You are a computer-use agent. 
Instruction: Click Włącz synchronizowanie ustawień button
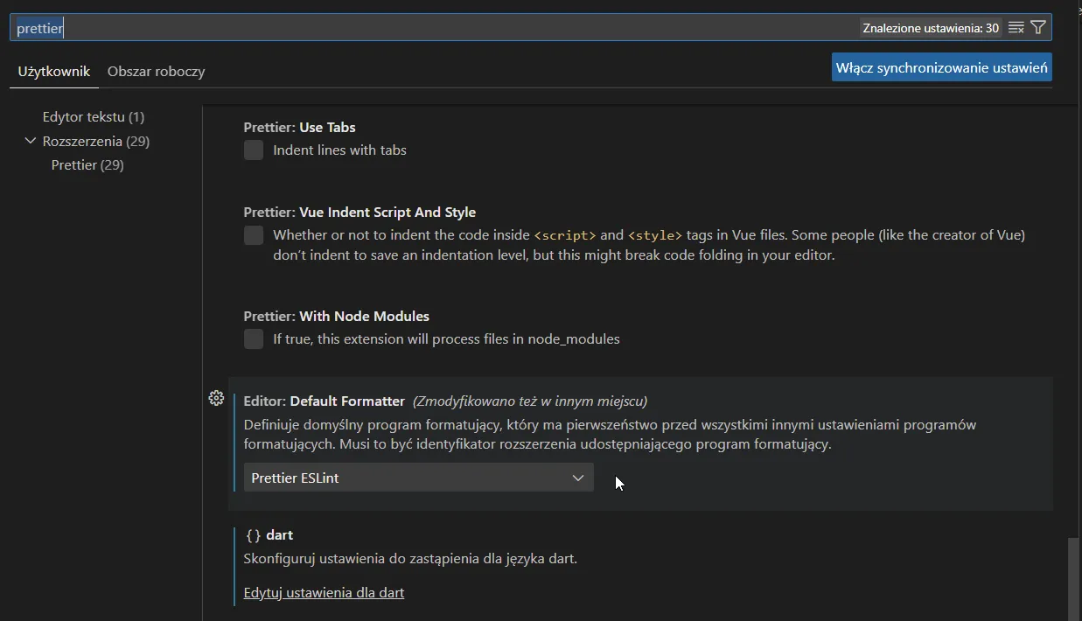[x=941, y=67]
